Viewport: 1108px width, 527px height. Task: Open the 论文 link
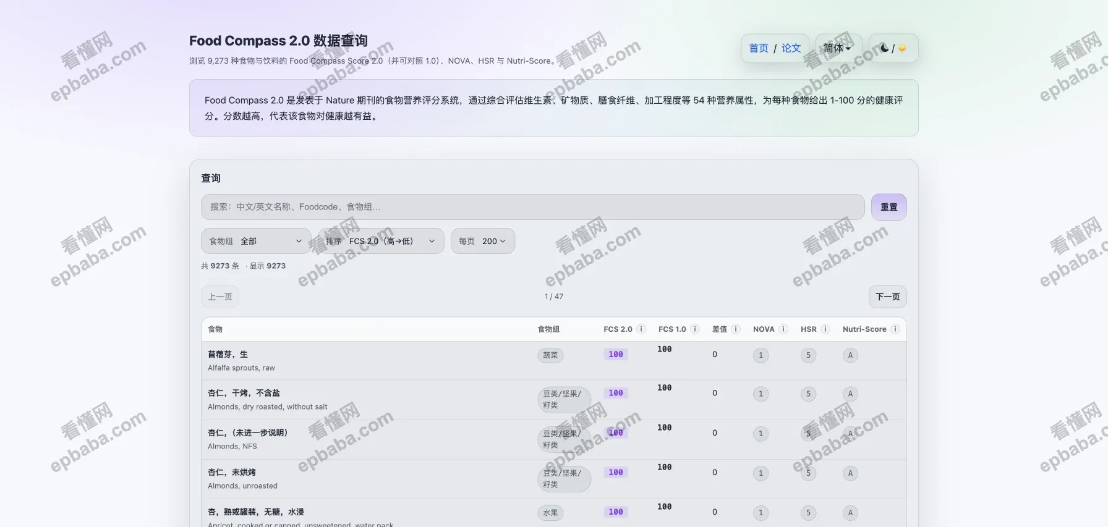click(791, 48)
